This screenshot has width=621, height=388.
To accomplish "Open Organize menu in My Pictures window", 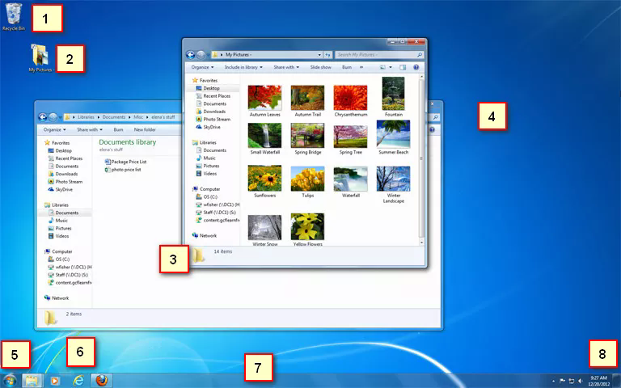I will point(202,67).
